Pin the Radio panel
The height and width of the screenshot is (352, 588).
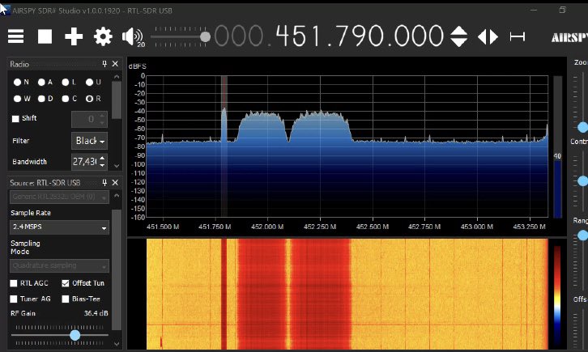click(104, 64)
